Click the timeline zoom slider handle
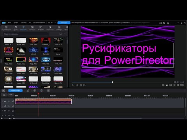This screenshot has height=140, width=187. tap(10, 118)
